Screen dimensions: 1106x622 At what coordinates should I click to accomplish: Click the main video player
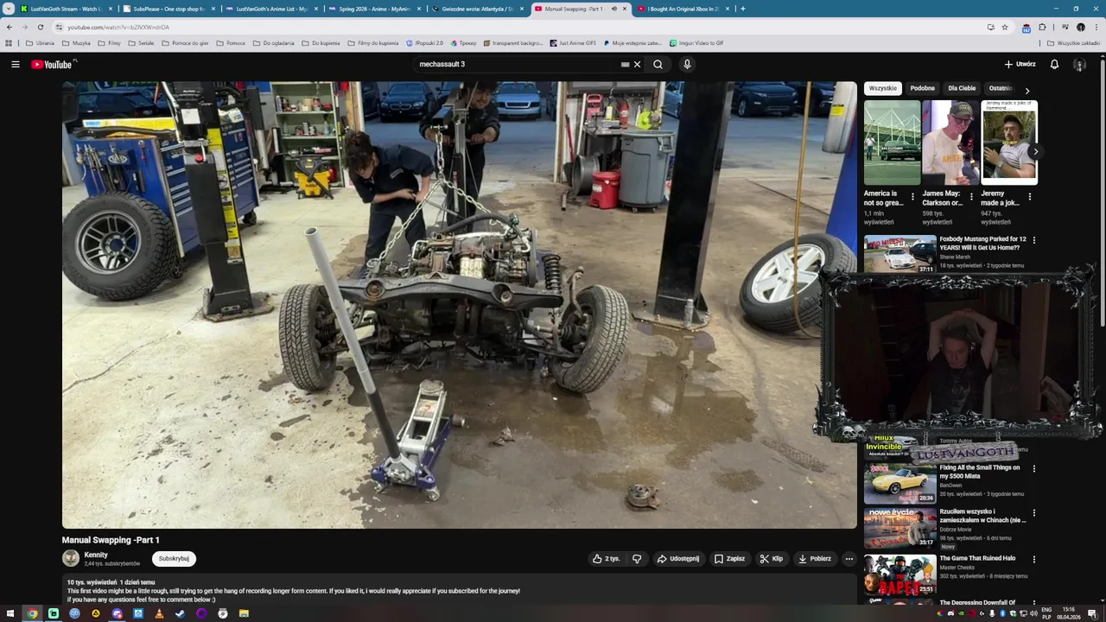click(459, 305)
